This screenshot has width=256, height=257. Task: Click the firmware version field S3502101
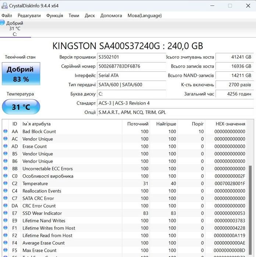coord(132,57)
